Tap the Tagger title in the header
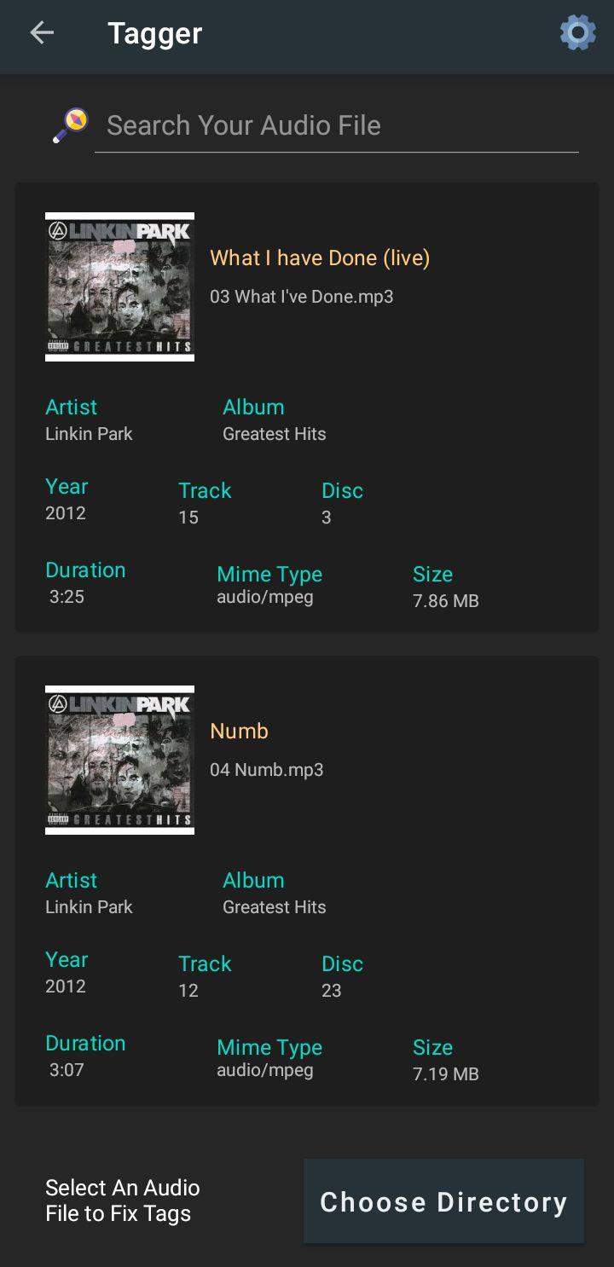 [154, 34]
